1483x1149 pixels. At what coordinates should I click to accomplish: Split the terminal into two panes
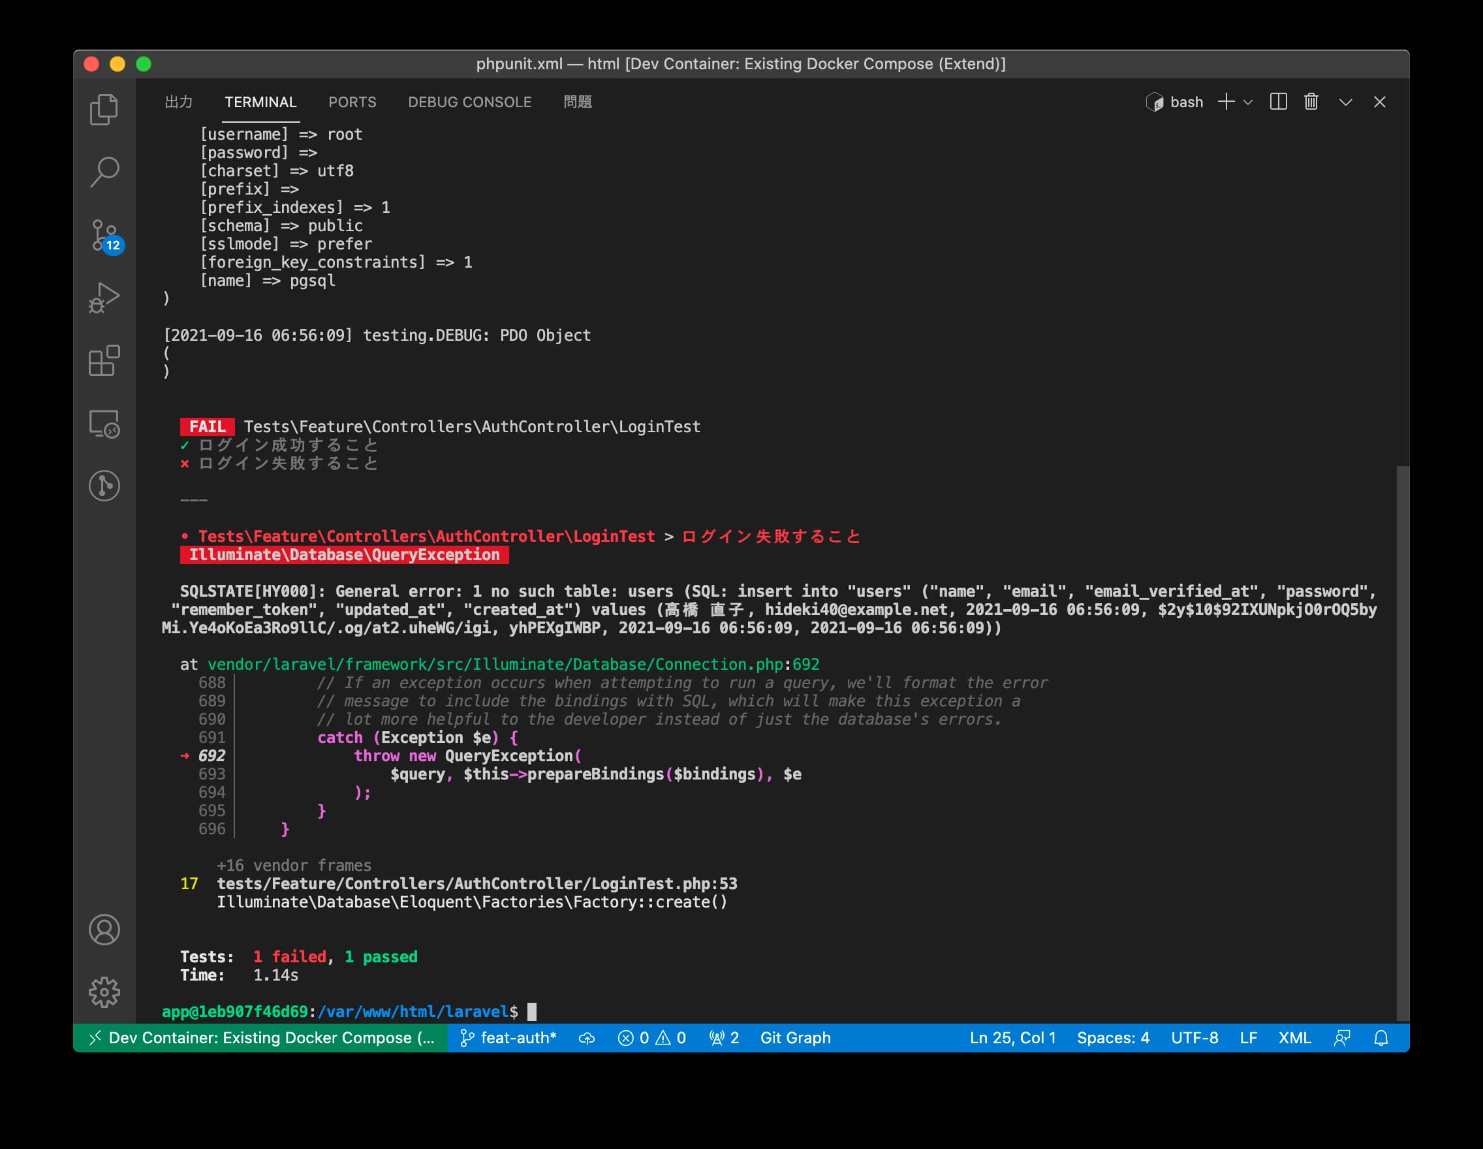click(x=1279, y=102)
